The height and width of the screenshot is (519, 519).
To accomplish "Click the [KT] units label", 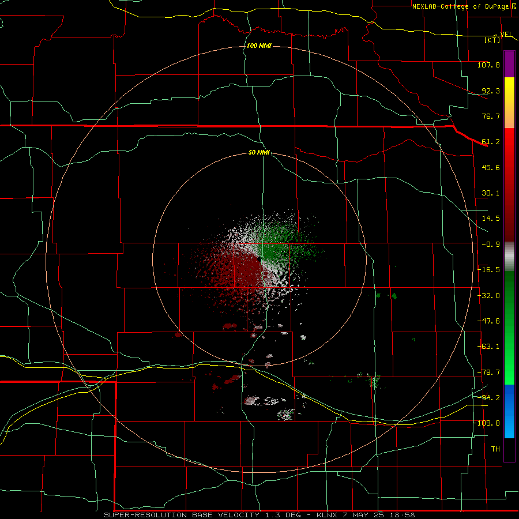I will 492,40.
